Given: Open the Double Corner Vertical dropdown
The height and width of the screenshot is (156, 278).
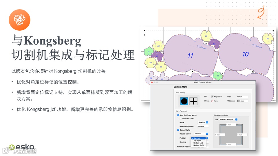Looking at the screenshot, I should [x=201, y=134].
